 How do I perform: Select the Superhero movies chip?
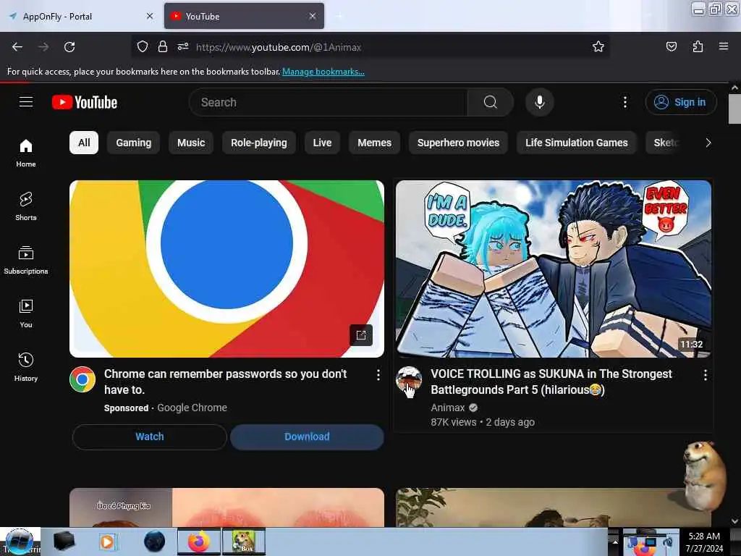(458, 143)
